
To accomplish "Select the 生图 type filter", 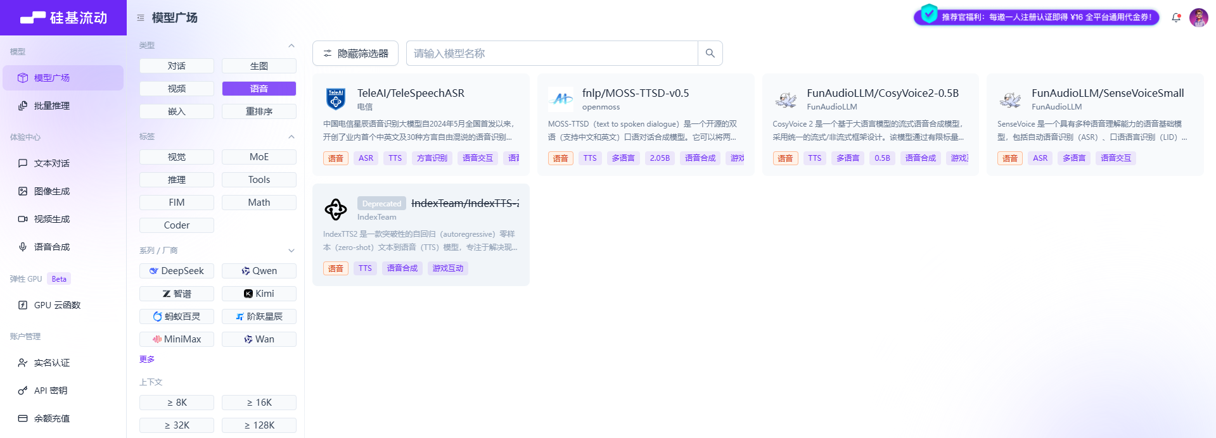I will coord(259,66).
